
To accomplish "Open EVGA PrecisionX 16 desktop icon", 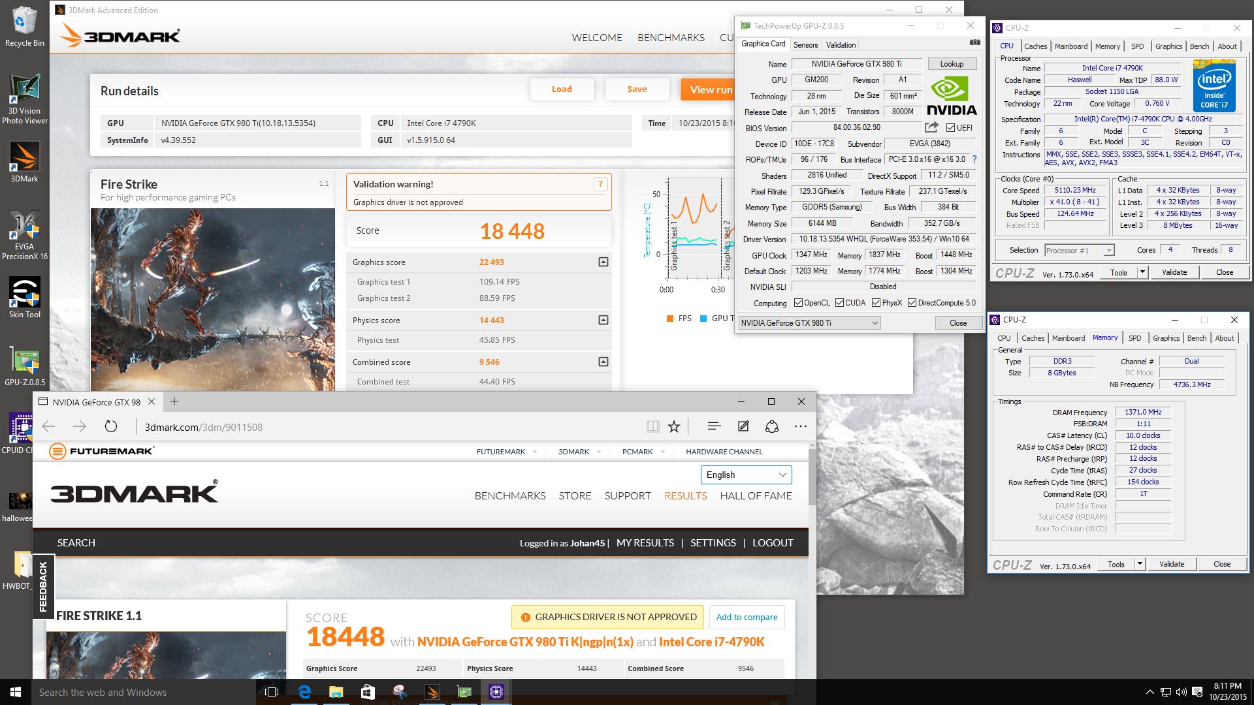I will pyautogui.click(x=24, y=235).
